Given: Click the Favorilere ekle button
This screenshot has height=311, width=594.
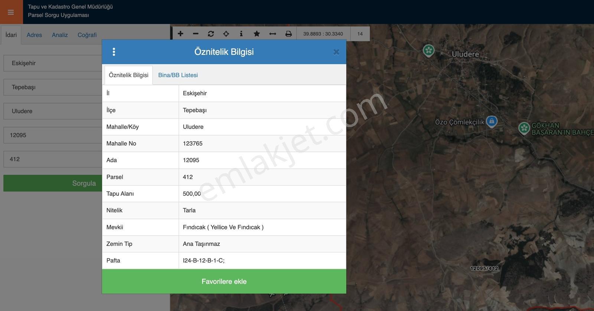Looking at the screenshot, I should click(x=224, y=281).
